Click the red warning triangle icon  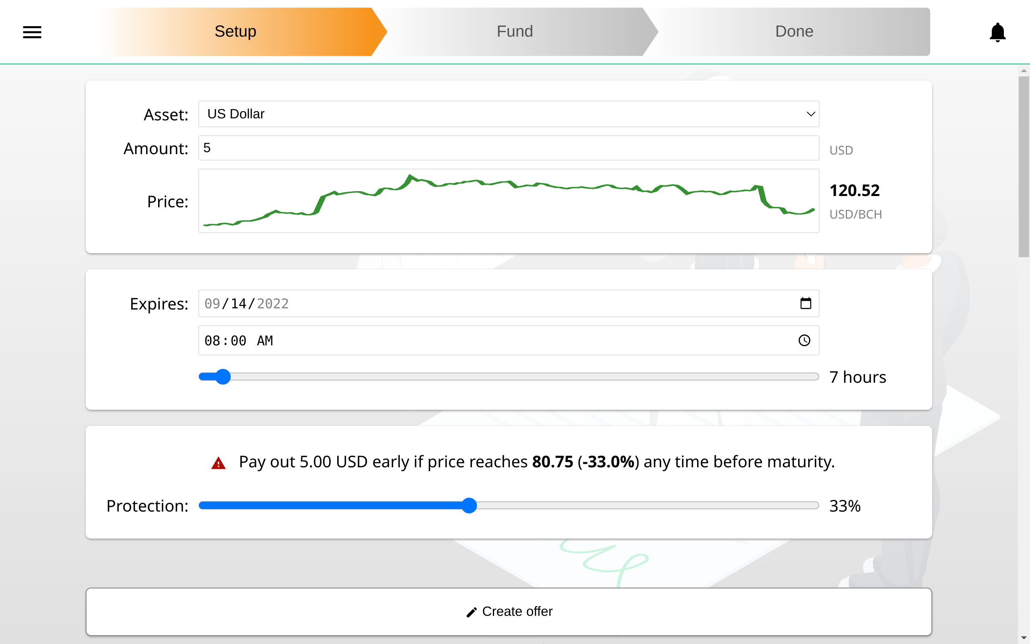pyautogui.click(x=218, y=463)
